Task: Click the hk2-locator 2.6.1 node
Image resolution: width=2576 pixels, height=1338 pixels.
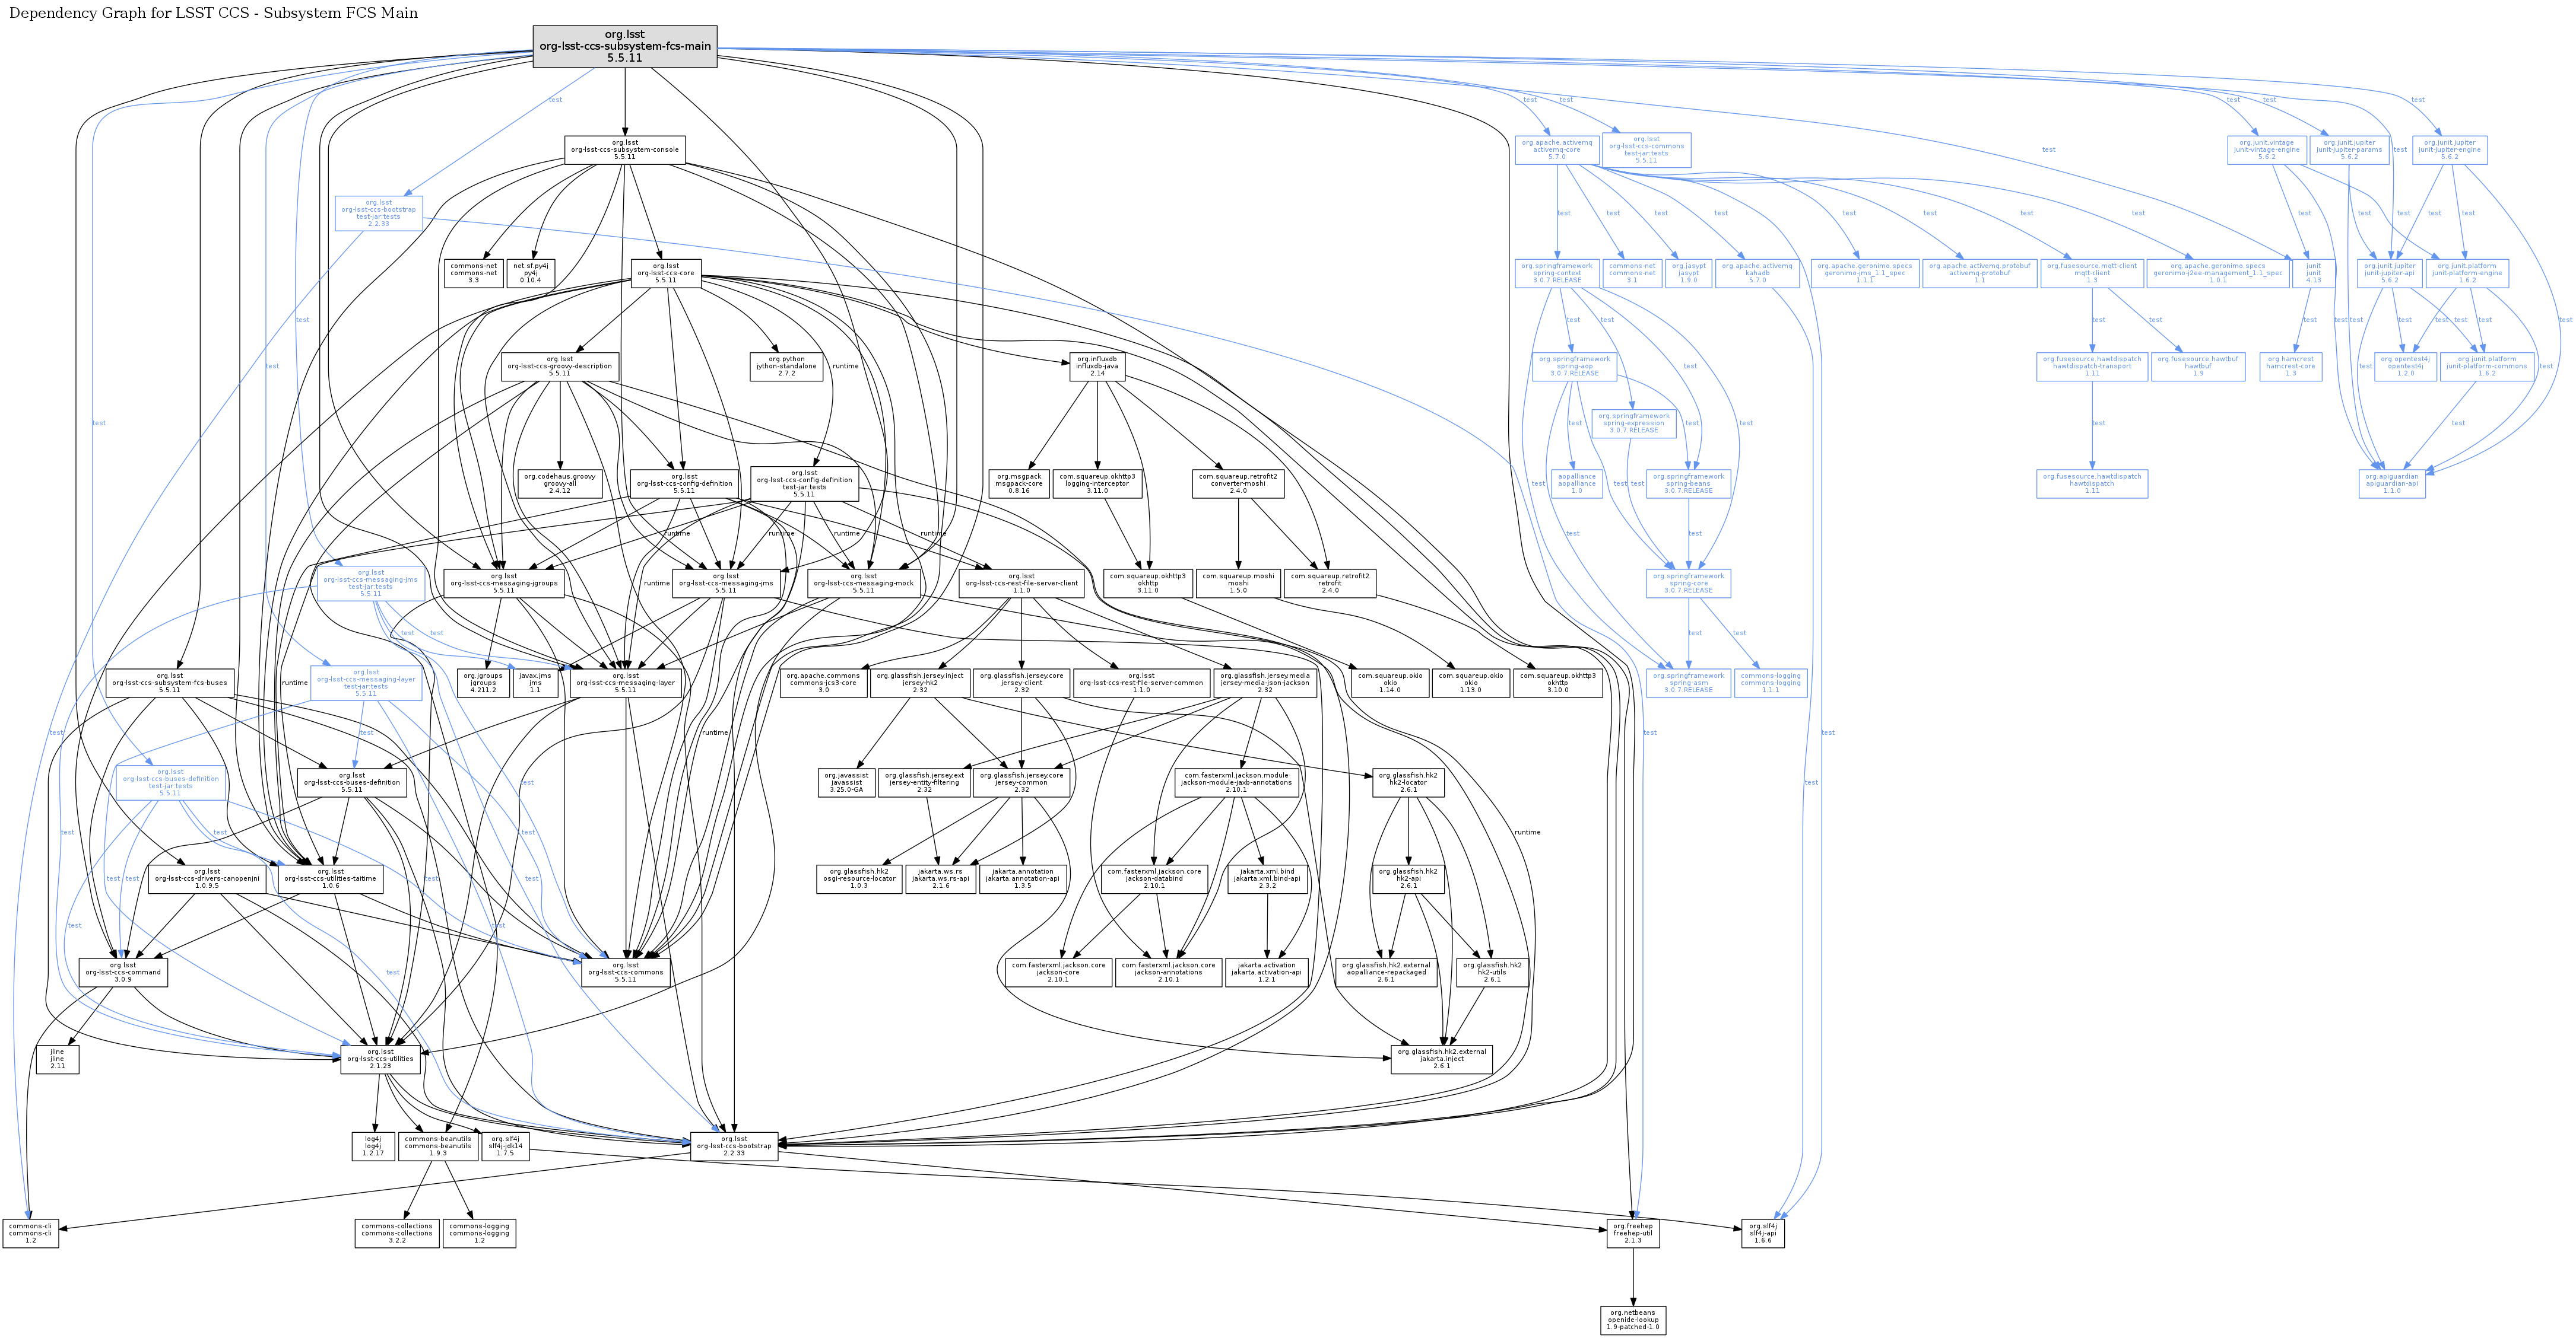Action: 1408,782
